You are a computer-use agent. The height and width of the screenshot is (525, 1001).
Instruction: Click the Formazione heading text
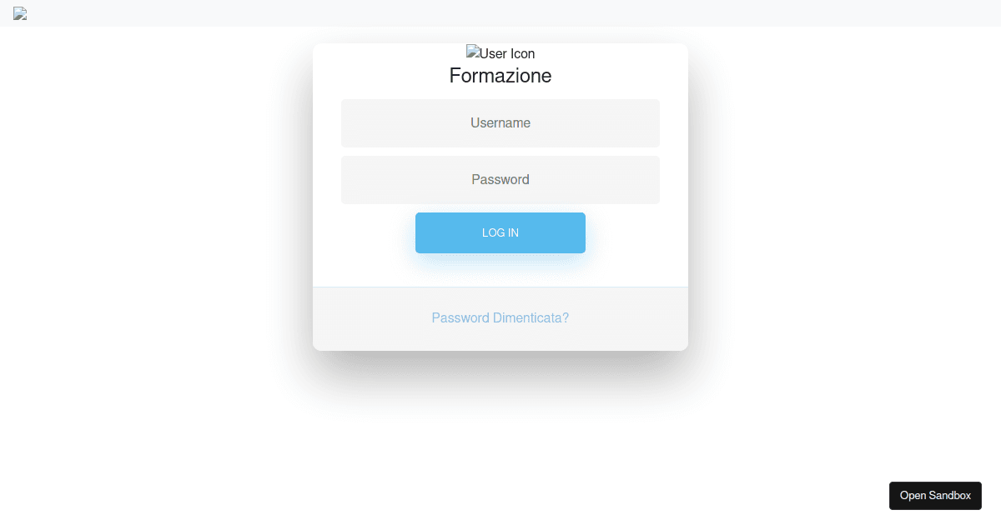[x=500, y=75]
